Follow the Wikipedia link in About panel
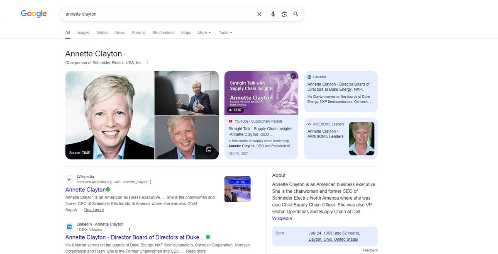Screen dimensions: 498x254 coord(282,218)
